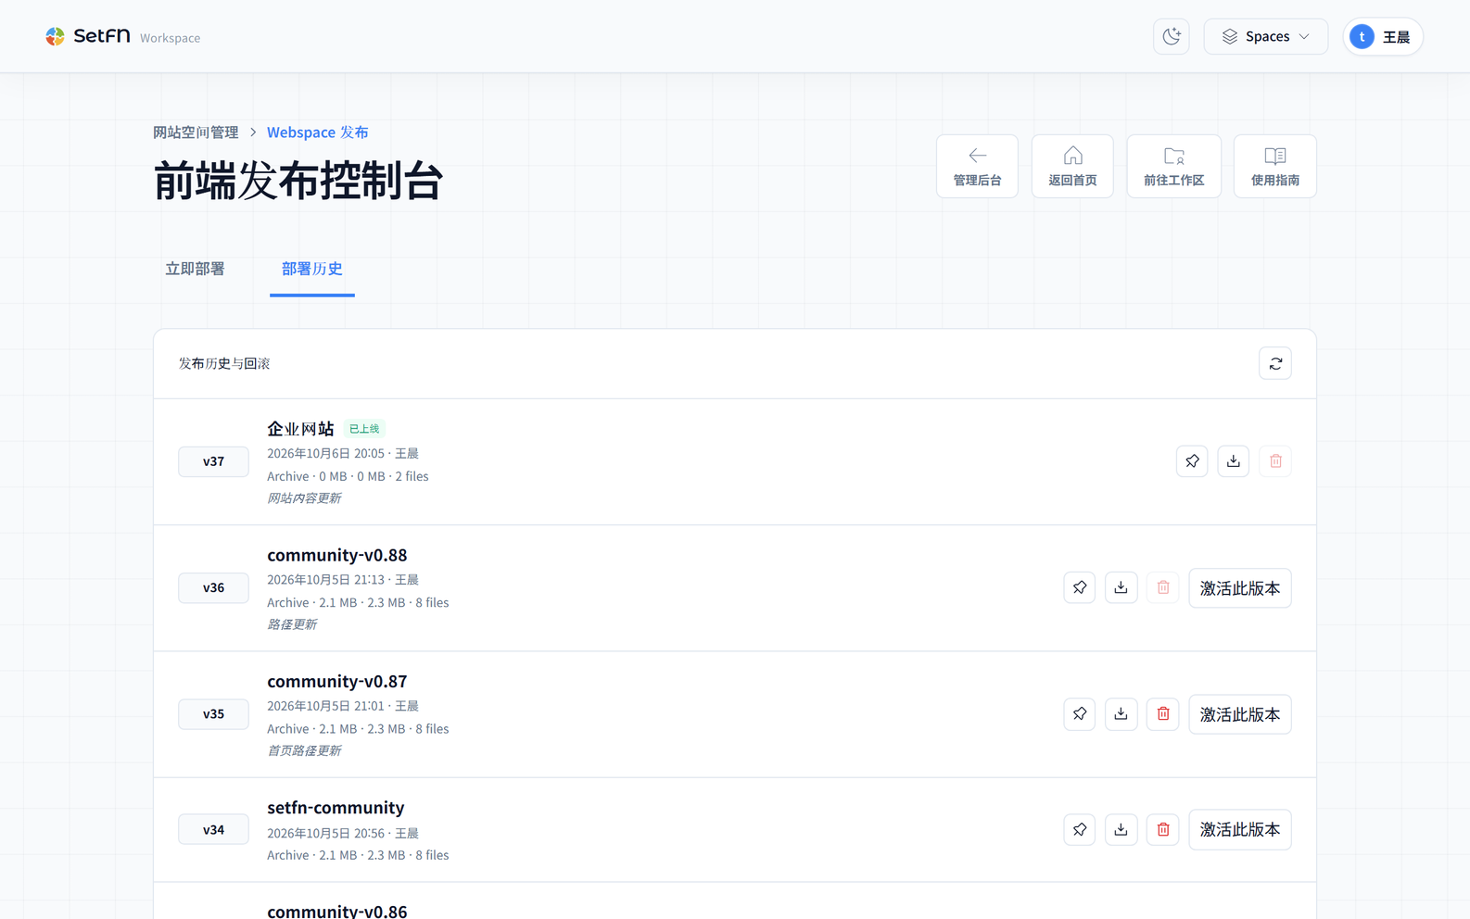Refresh the 发布历史与回滚 list

pyautogui.click(x=1275, y=364)
